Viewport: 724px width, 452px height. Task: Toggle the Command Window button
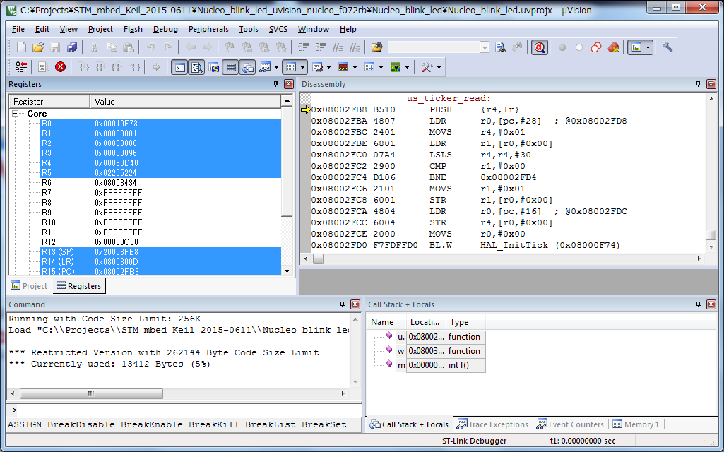pyautogui.click(x=179, y=67)
